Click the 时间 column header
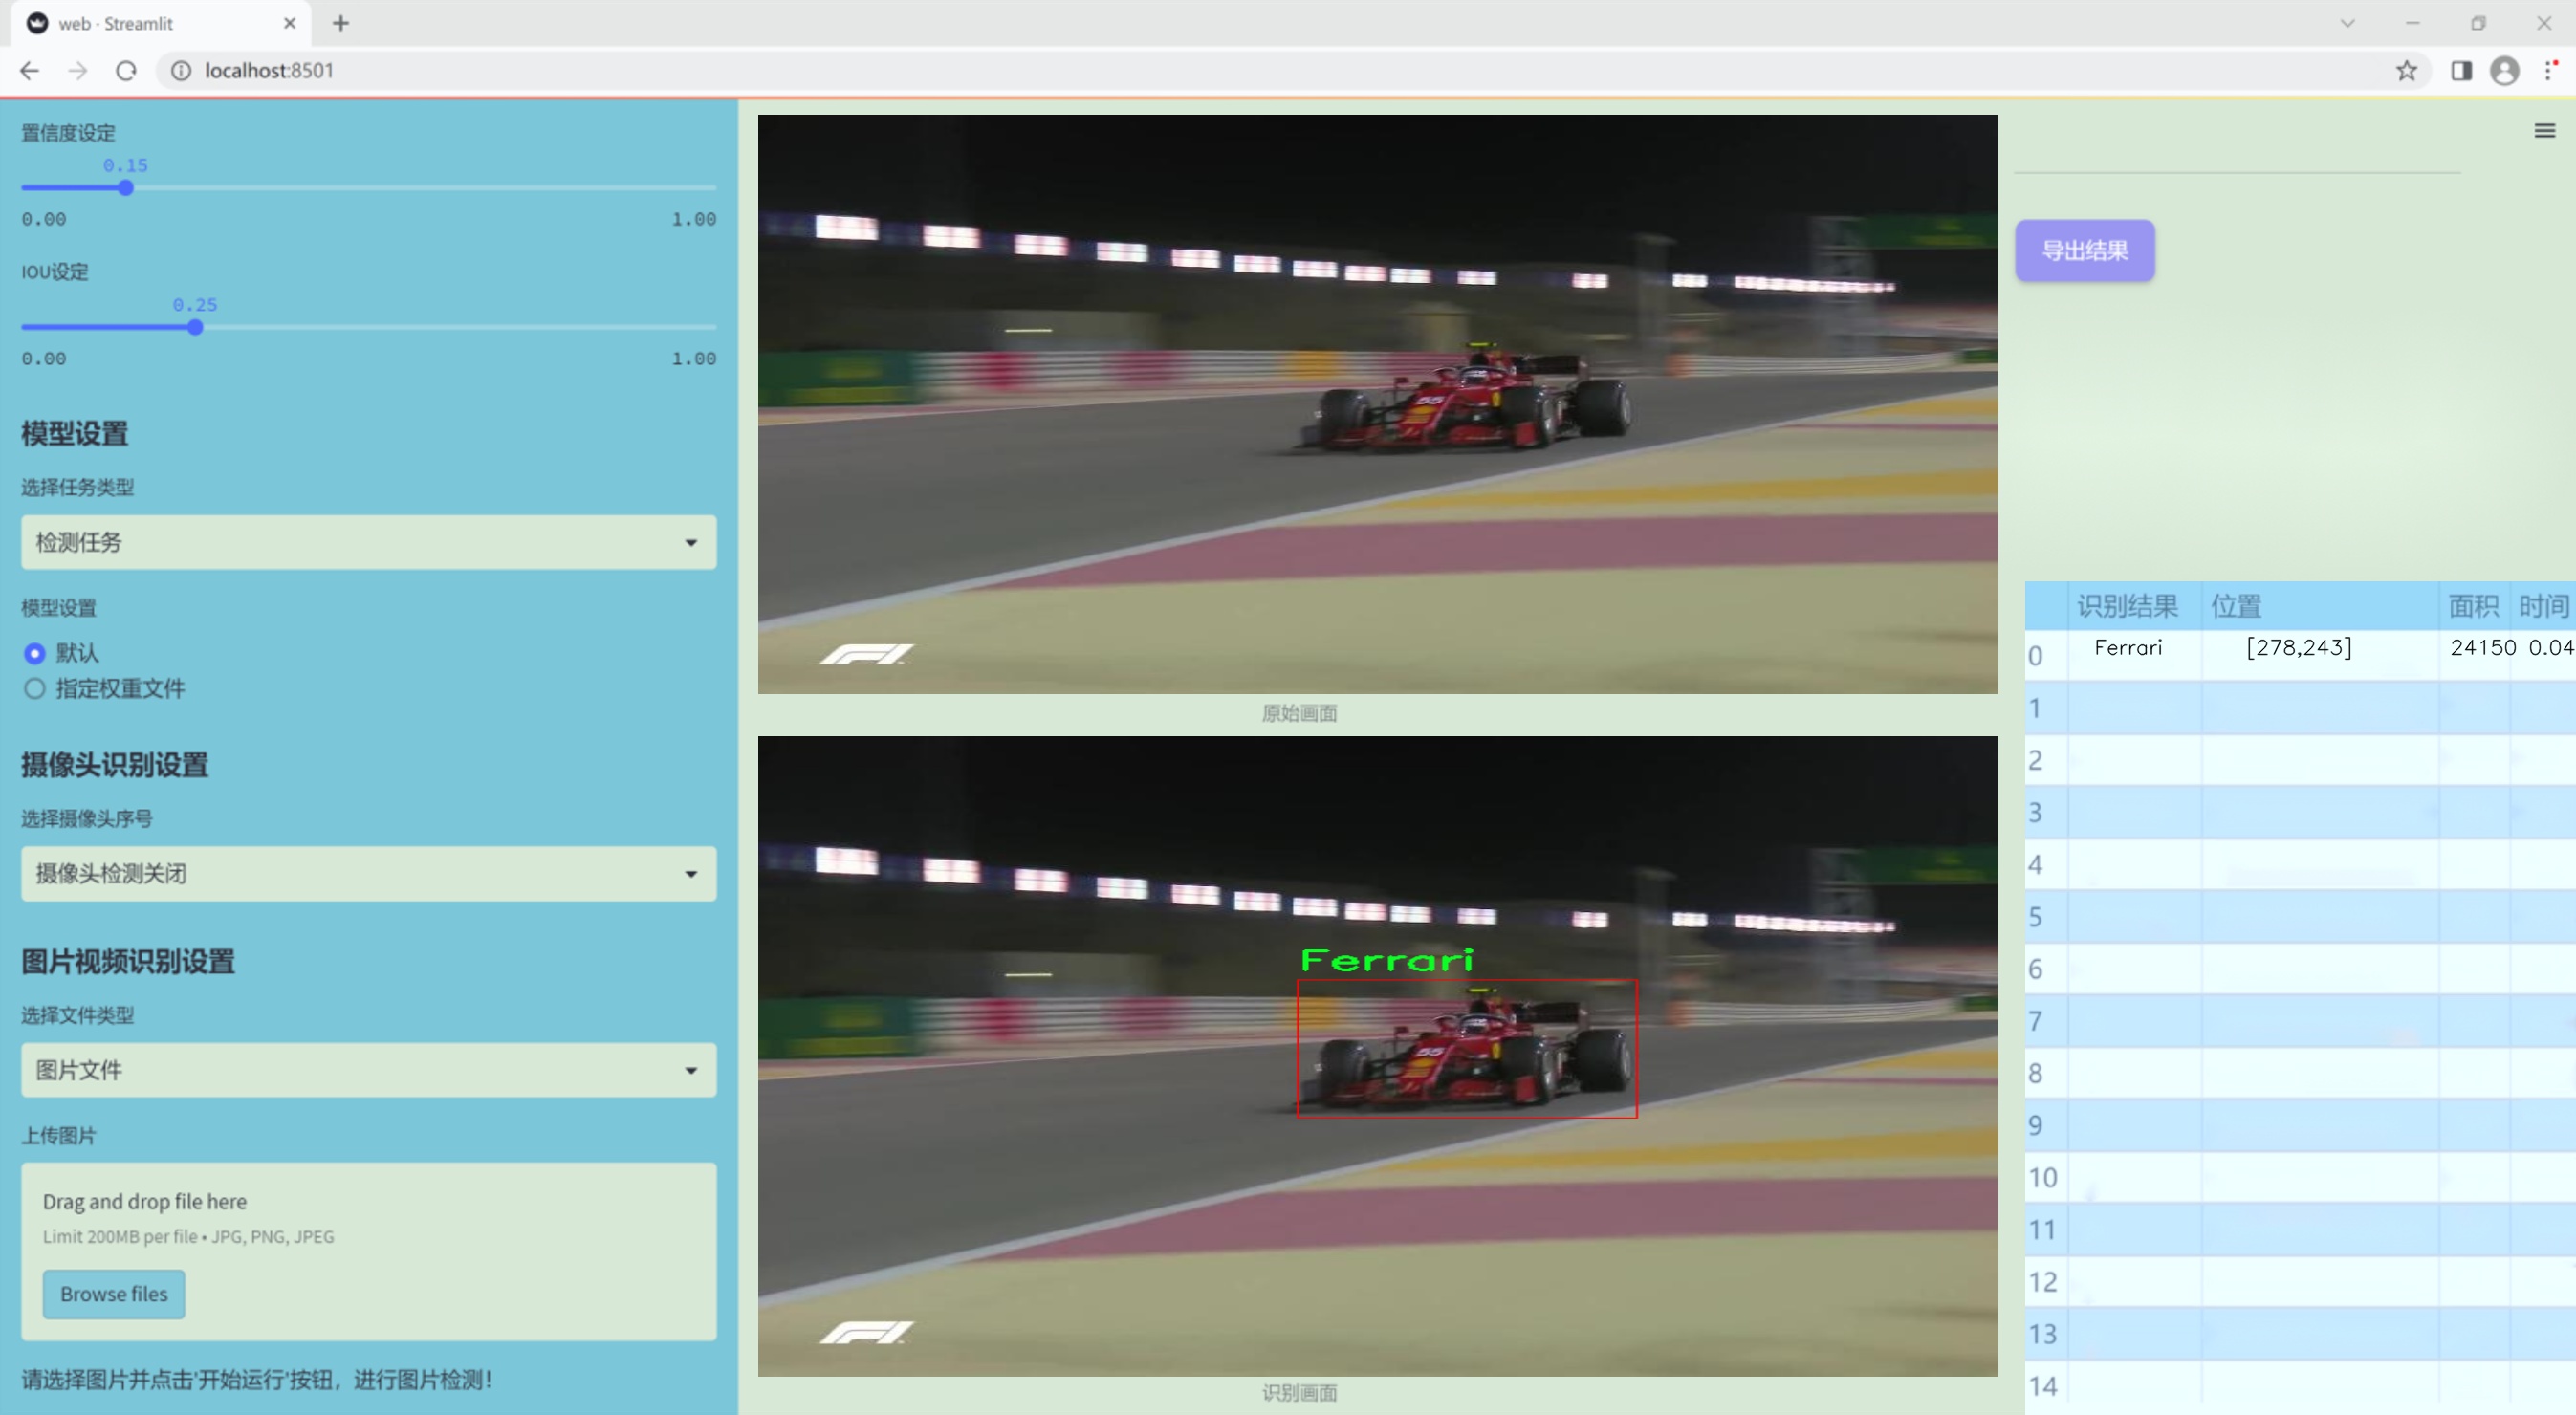This screenshot has height=1415, width=2576. click(x=2543, y=606)
